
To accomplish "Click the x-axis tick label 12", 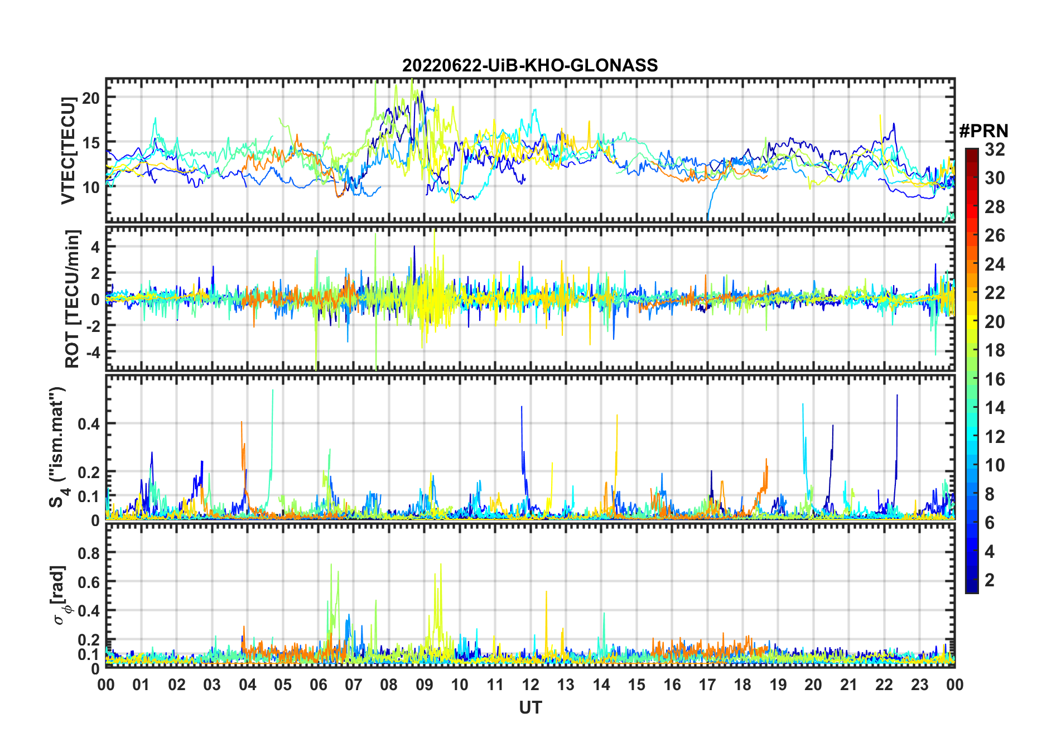I will coord(530,685).
